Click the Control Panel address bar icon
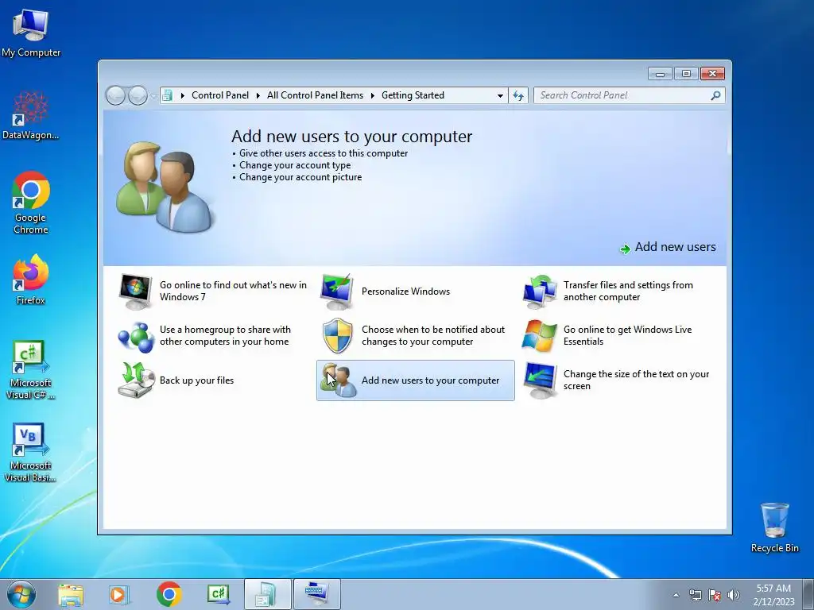This screenshot has height=610, width=814. [x=167, y=95]
